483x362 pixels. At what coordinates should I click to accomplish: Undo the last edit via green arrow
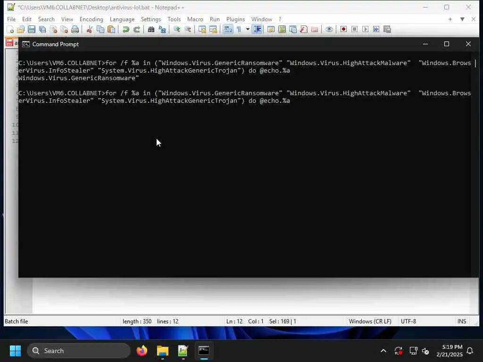[125, 30]
